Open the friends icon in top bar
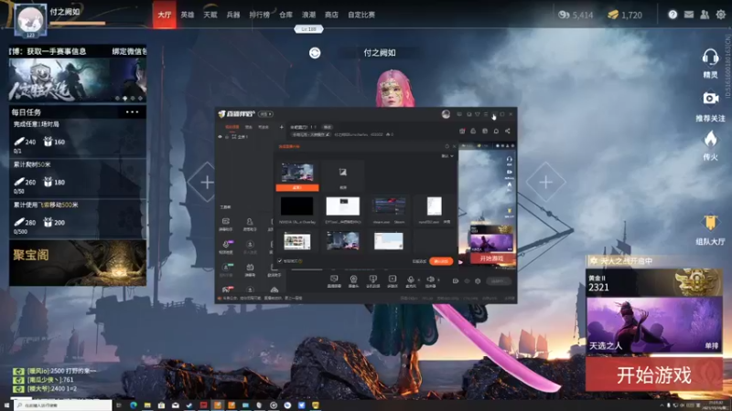This screenshot has width=732, height=411. point(705,15)
